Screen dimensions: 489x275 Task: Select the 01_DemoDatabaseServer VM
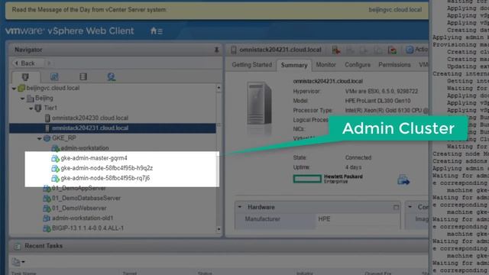[x=86, y=199]
